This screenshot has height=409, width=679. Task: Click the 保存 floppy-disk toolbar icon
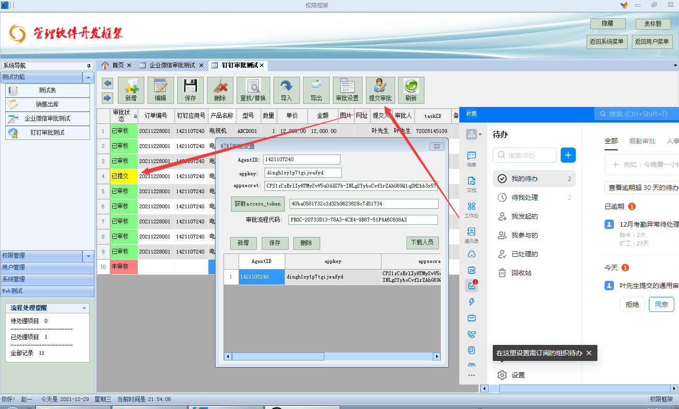pyautogui.click(x=190, y=90)
